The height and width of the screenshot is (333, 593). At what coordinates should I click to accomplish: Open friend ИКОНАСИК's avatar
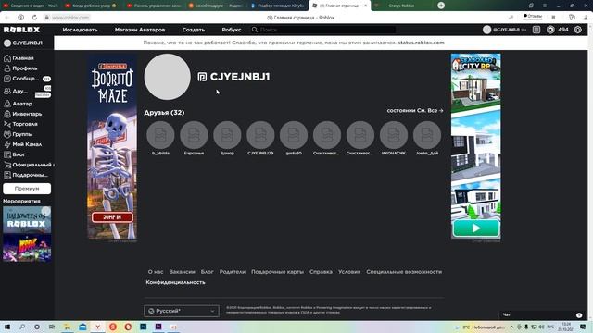pyautogui.click(x=393, y=135)
